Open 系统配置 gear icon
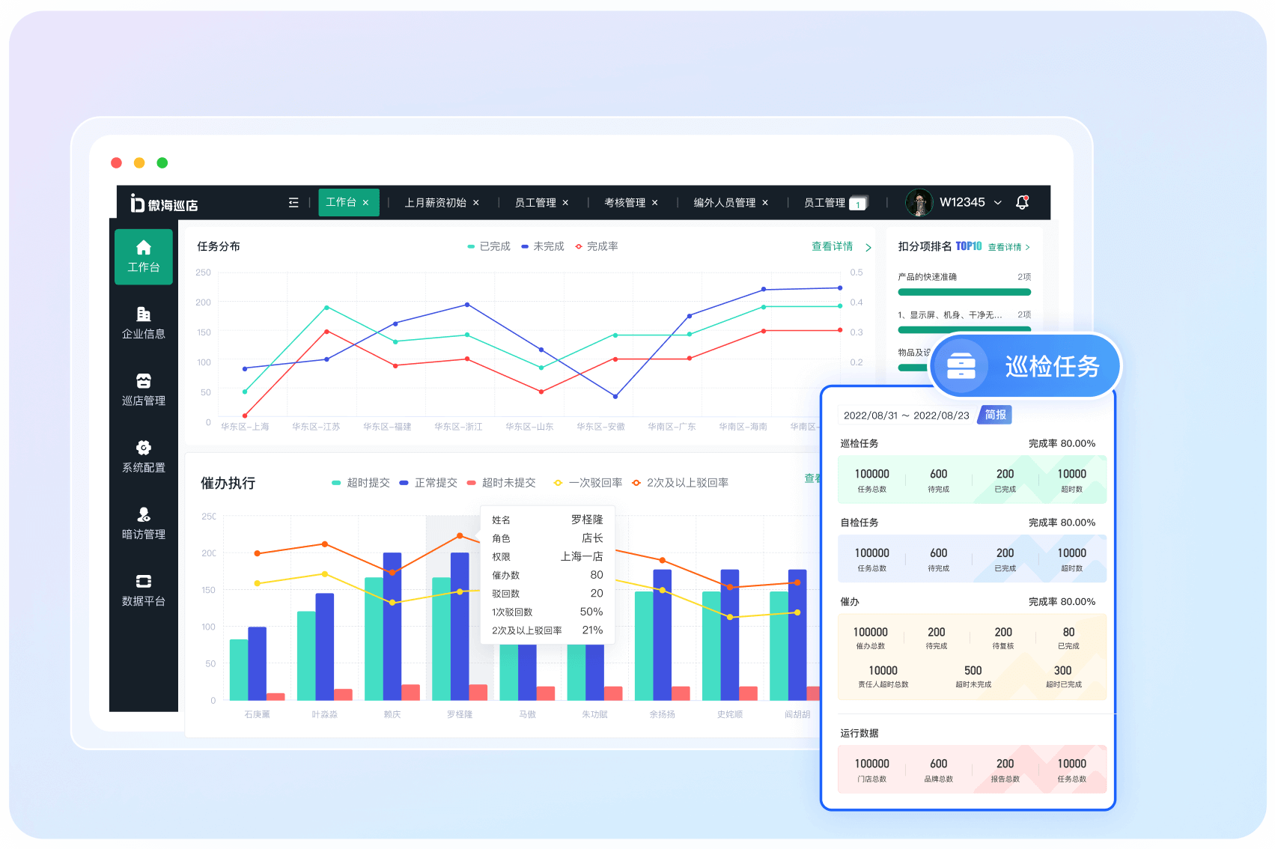 coord(143,448)
